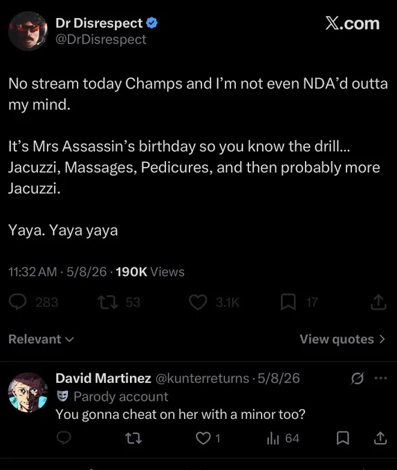The height and width of the screenshot is (470, 397).
Task: Click the blue verified badge
Action: tap(152, 23)
